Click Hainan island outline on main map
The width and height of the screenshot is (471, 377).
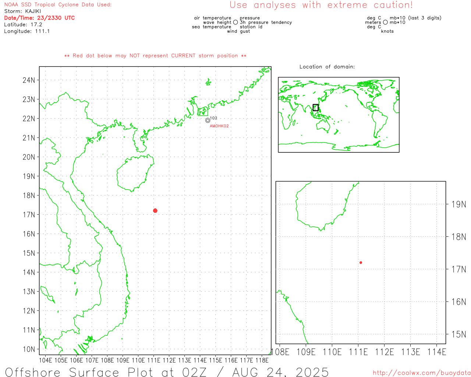135,173
